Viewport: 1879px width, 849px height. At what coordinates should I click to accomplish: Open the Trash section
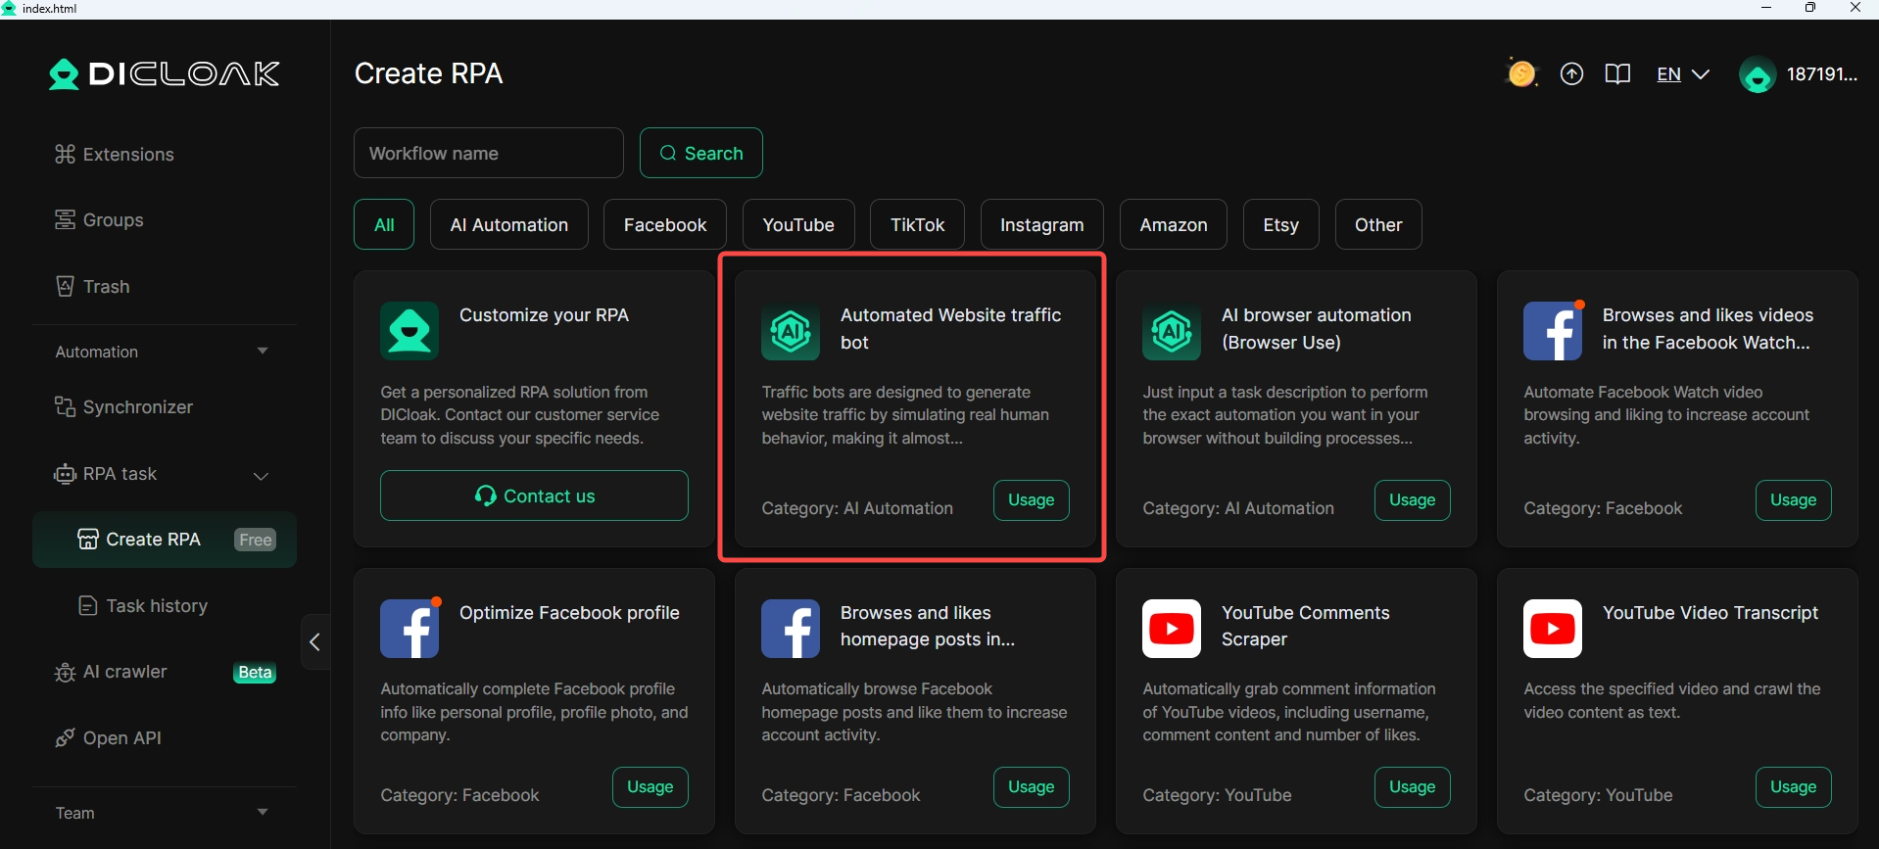tap(92, 286)
